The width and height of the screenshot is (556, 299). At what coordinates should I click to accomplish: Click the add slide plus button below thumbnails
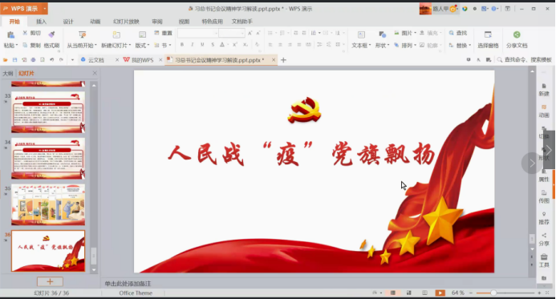[50, 281]
